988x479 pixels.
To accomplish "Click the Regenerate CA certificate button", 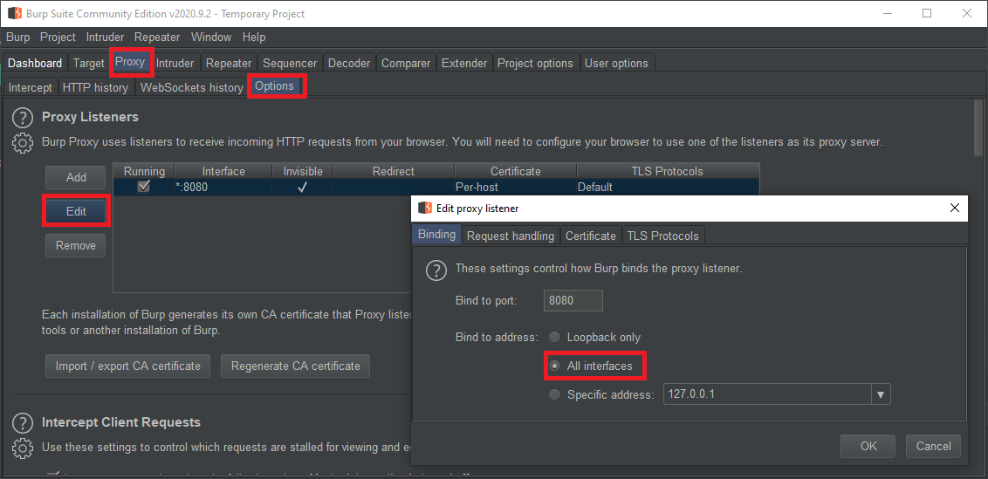I will (x=295, y=366).
